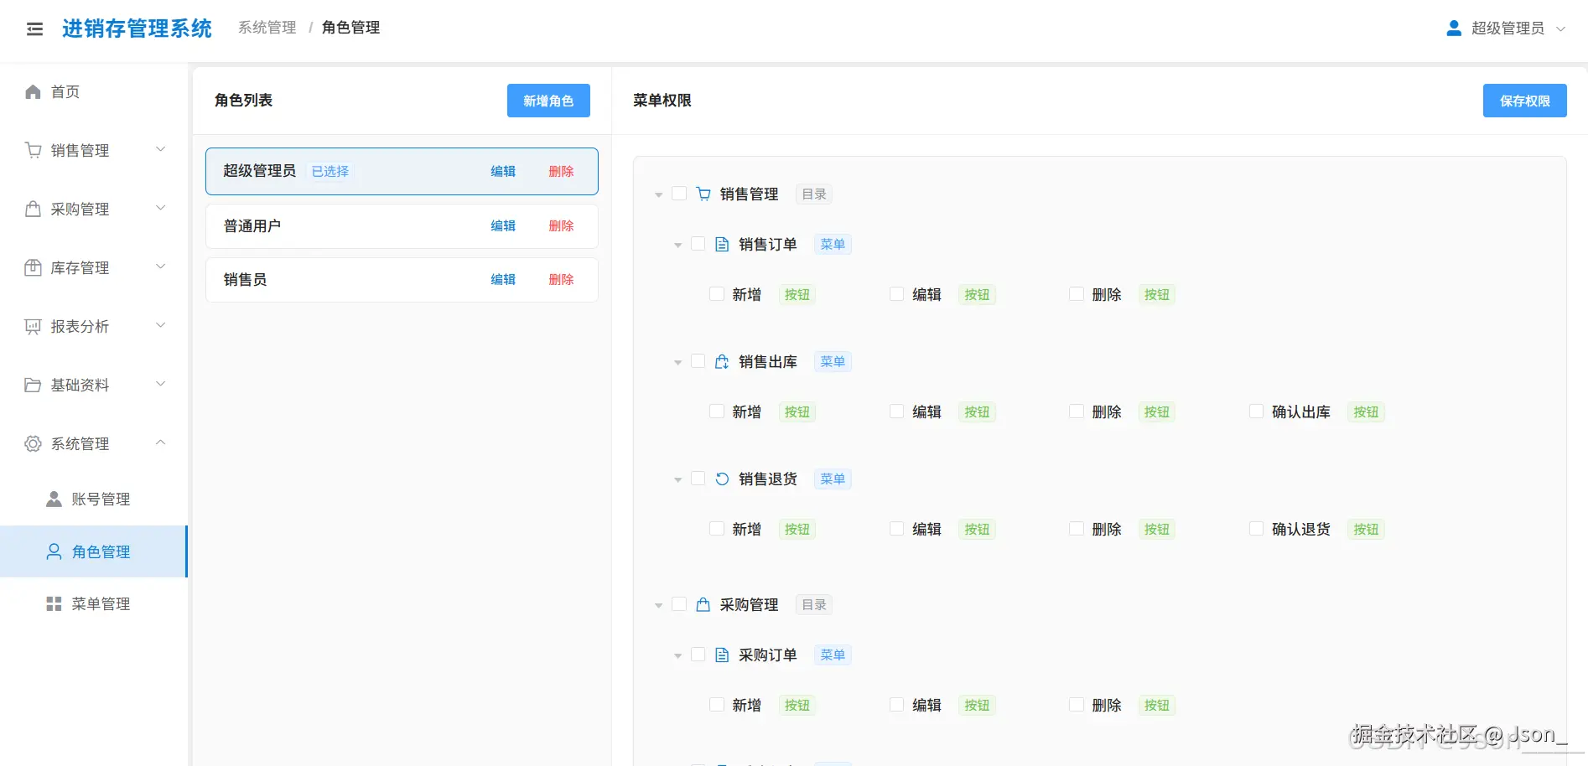
Task: Select the 普通用户 role row
Action: (x=402, y=226)
